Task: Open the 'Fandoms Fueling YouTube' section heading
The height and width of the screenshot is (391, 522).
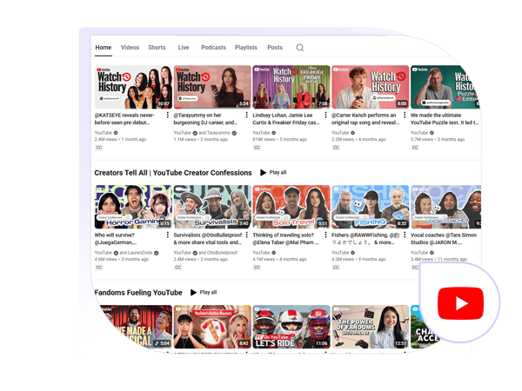Action: 137,293
